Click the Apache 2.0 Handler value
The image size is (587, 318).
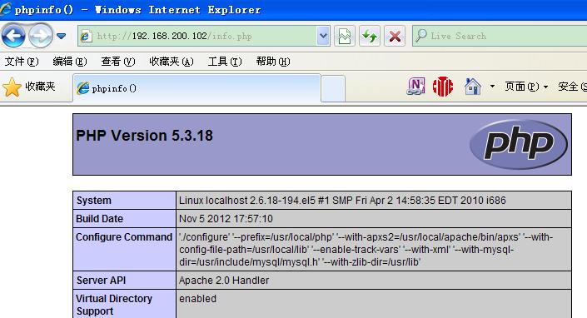pyautogui.click(x=224, y=281)
